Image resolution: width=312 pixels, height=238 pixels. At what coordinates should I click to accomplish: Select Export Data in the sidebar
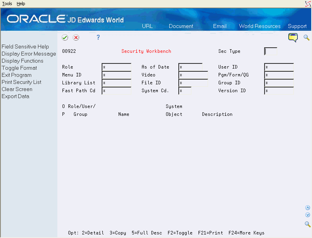15,97
